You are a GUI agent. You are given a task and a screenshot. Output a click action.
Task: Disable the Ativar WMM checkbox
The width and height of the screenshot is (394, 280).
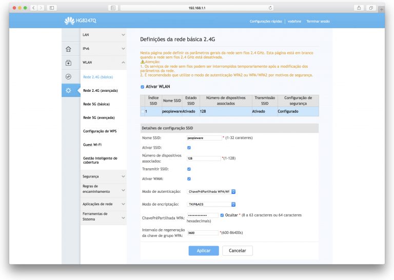189,178
